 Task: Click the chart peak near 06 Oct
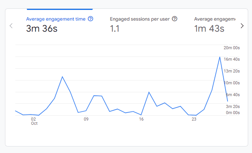pyautogui.click(x=62, y=77)
